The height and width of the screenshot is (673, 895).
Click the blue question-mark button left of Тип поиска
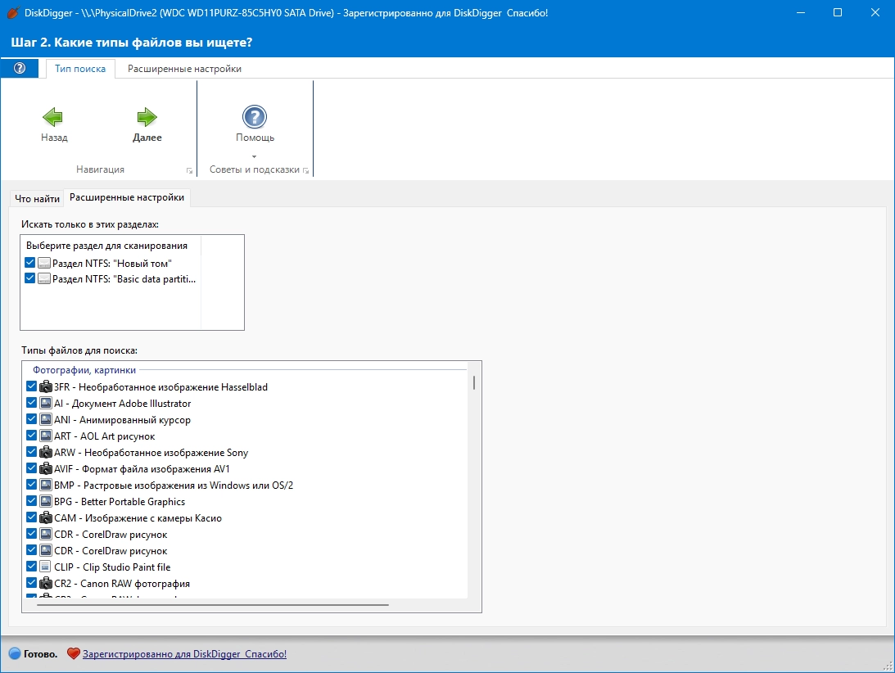(20, 69)
